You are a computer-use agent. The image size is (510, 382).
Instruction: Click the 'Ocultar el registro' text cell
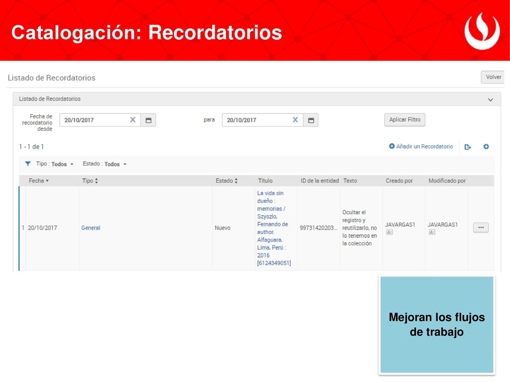(360, 228)
